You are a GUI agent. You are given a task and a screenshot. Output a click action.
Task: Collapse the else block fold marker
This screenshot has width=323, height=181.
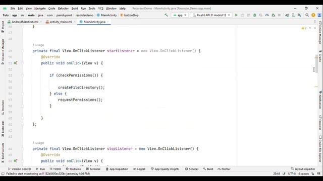click(23, 94)
